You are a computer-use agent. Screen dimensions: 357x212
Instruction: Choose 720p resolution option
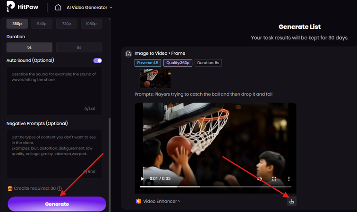(x=67, y=24)
